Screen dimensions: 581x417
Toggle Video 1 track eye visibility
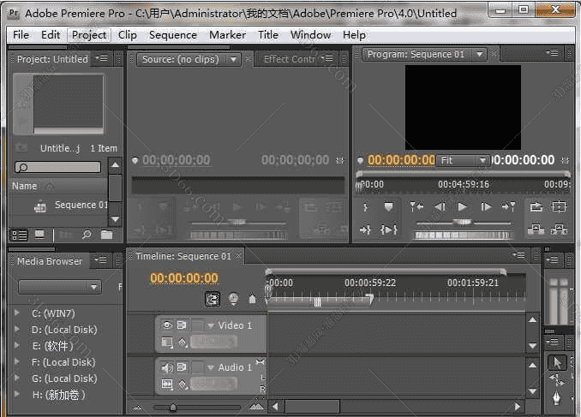tap(166, 325)
